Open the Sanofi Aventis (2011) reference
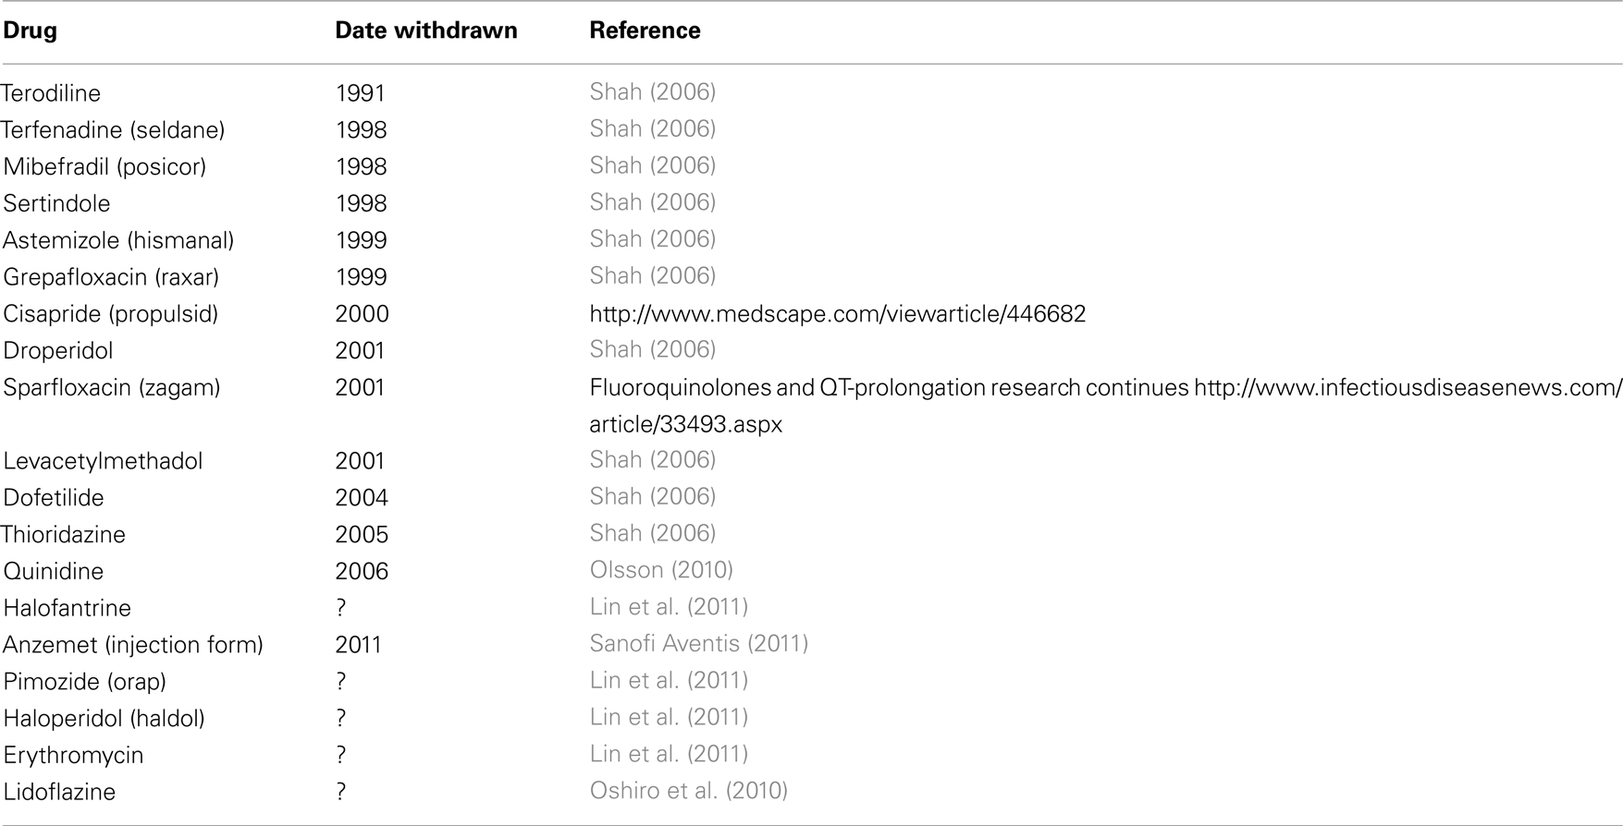1623x826 pixels. pos(699,643)
